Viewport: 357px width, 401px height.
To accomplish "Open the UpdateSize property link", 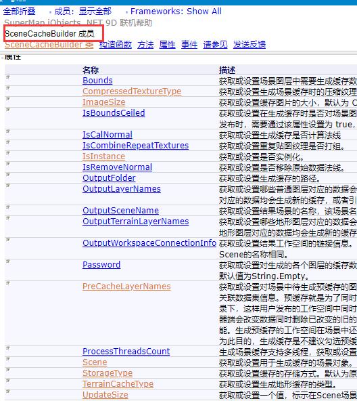I will (x=105, y=395).
